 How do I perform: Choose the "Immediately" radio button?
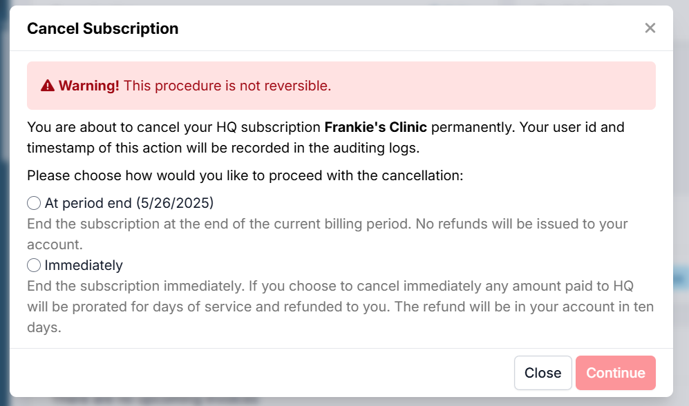point(34,265)
